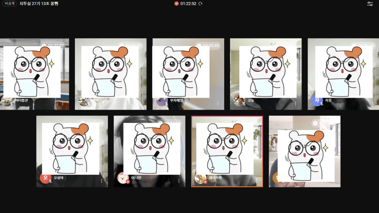Click 코농's profile avatar photo
Screen dimensions: 379x213
click(x=239, y=101)
